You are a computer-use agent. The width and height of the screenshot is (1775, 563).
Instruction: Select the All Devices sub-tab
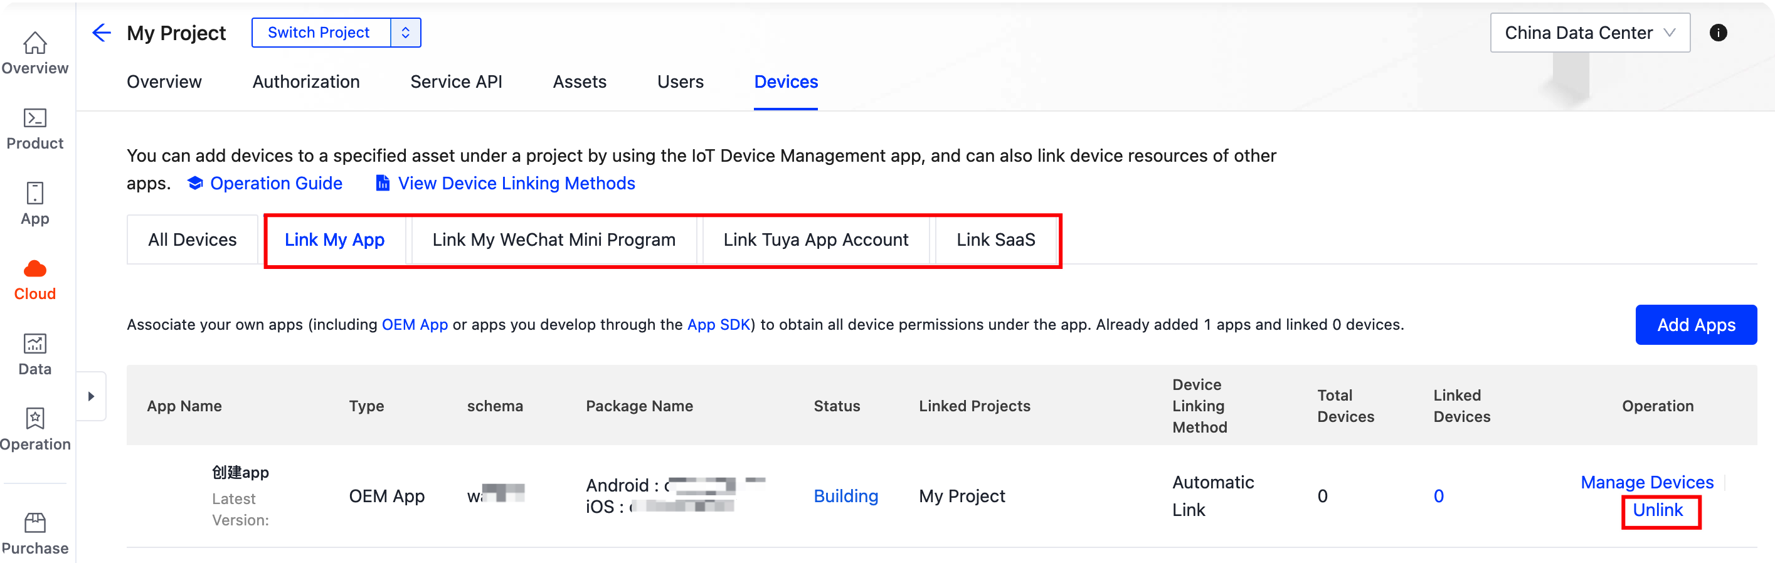pyautogui.click(x=193, y=240)
